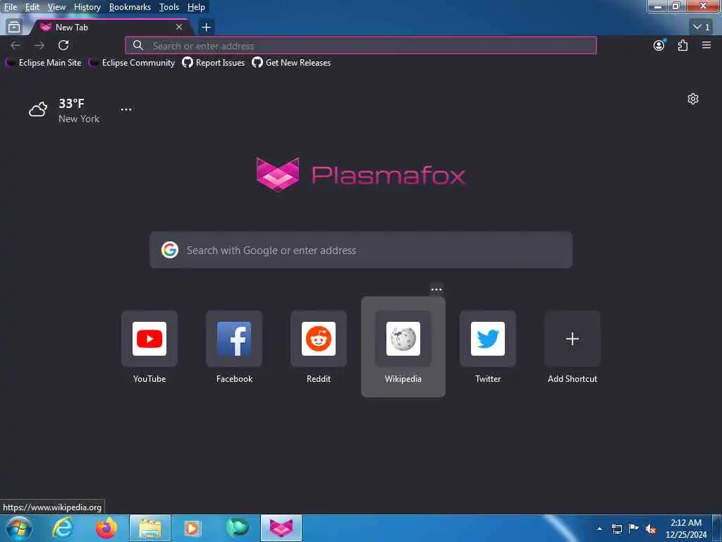Viewport: 722px width, 542px height.
Task: Open the Twitter shortcut
Action: (488, 347)
